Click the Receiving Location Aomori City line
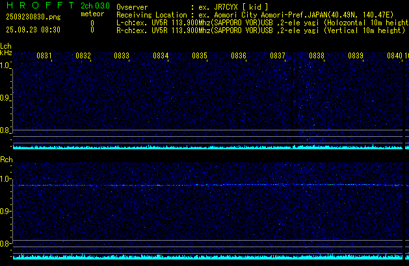This screenshot has width=409, height=266. pyautogui.click(x=260, y=14)
